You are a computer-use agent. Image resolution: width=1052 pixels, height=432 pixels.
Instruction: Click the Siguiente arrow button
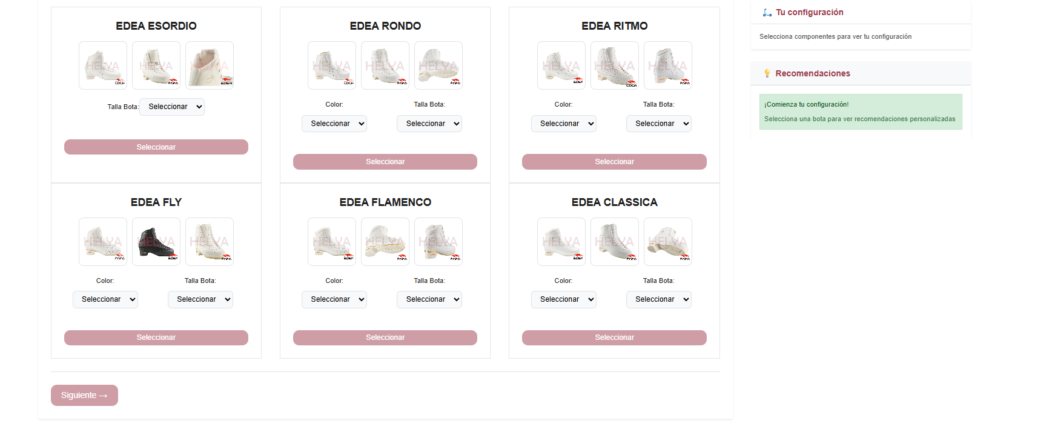coord(84,395)
